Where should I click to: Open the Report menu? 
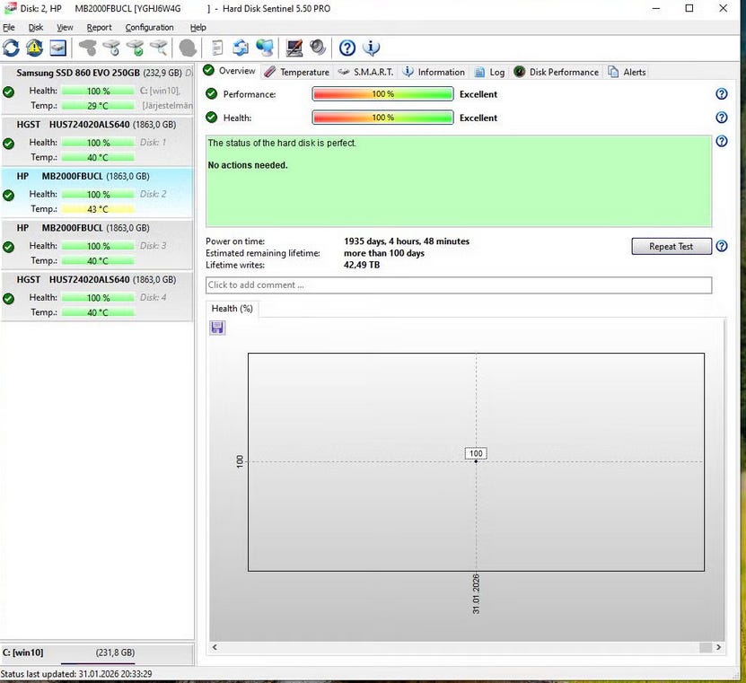click(x=99, y=28)
